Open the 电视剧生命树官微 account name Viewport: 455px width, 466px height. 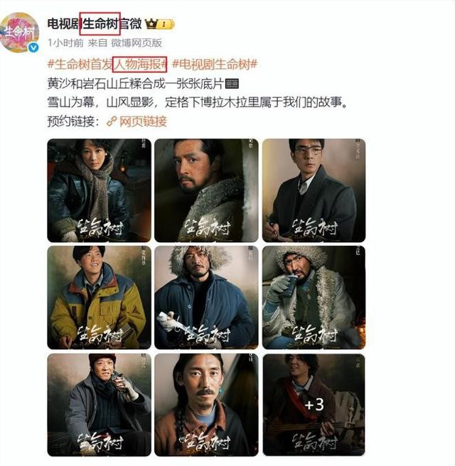pyautogui.click(x=95, y=23)
